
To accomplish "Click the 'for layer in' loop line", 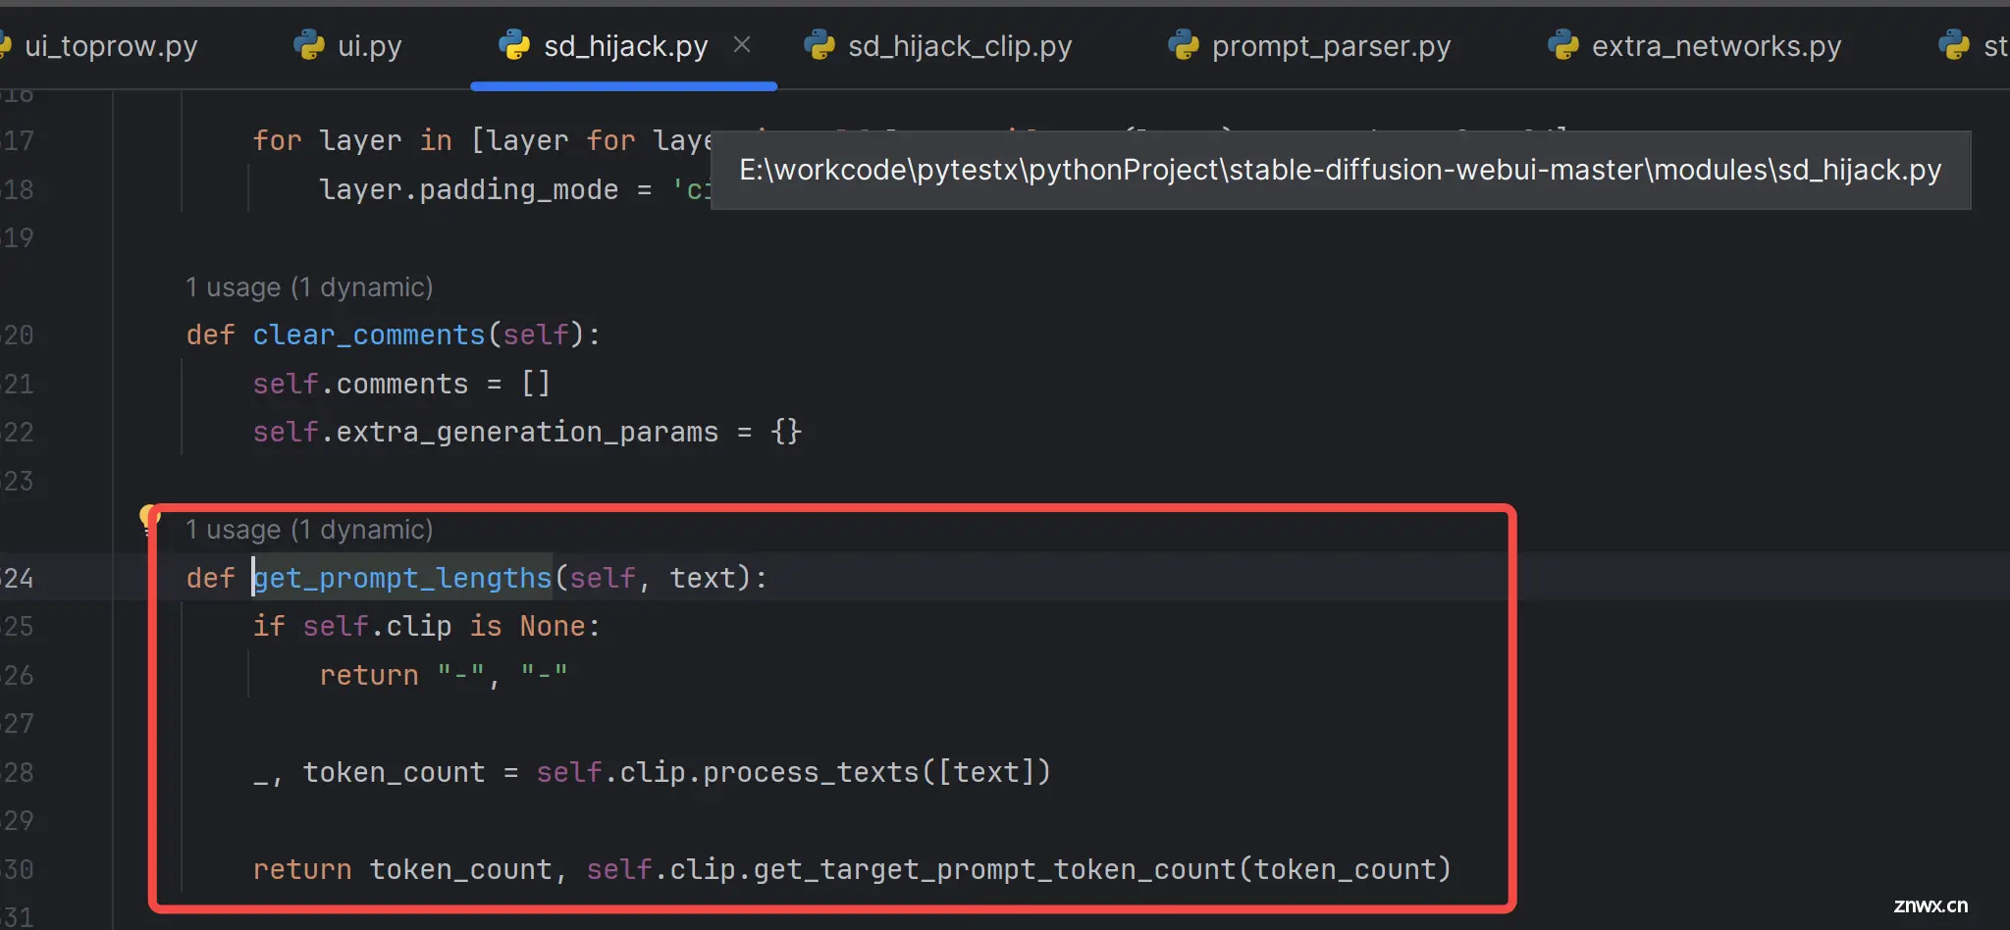I will (482, 140).
